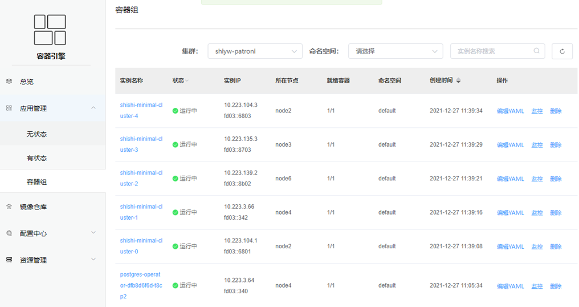Click the 镜像仓库 sidebar icon

9,207
